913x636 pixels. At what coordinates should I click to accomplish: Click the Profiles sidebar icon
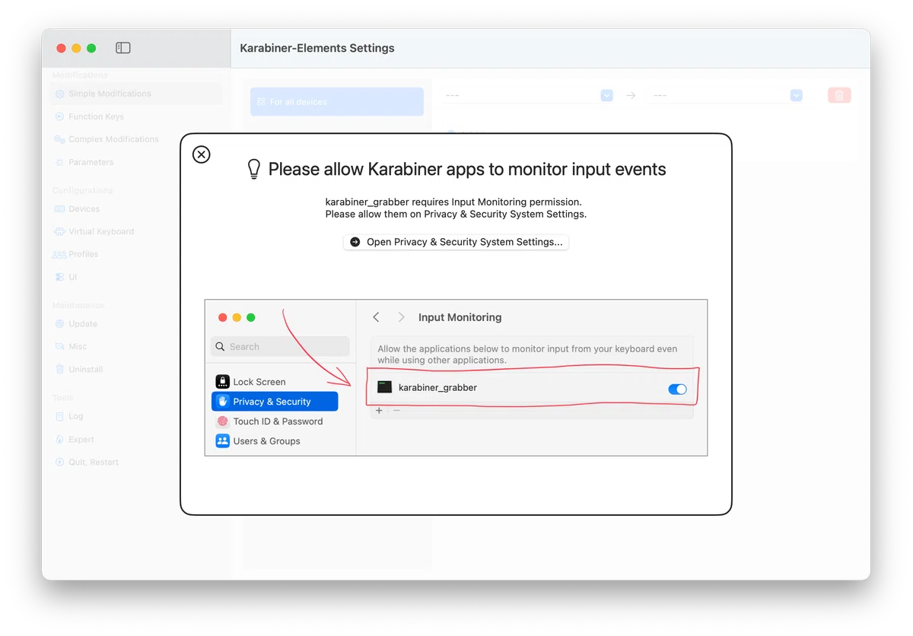click(x=59, y=254)
